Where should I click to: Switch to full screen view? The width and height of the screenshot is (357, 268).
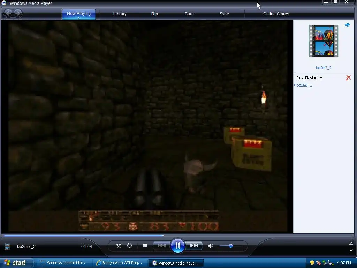[351, 243]
